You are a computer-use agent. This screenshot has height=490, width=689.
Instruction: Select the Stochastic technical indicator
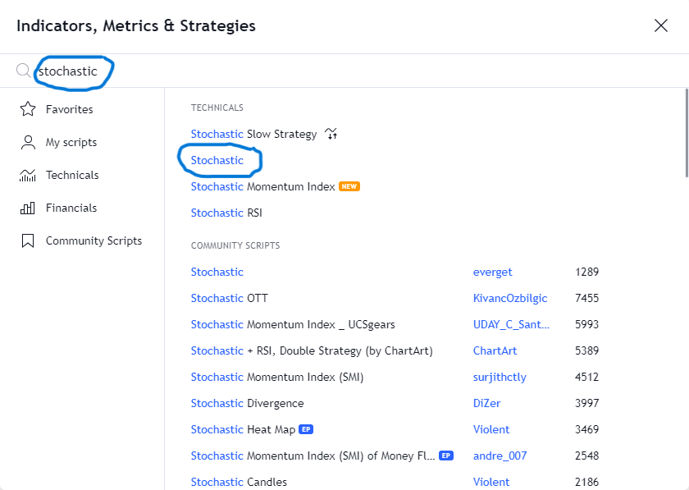217,161
